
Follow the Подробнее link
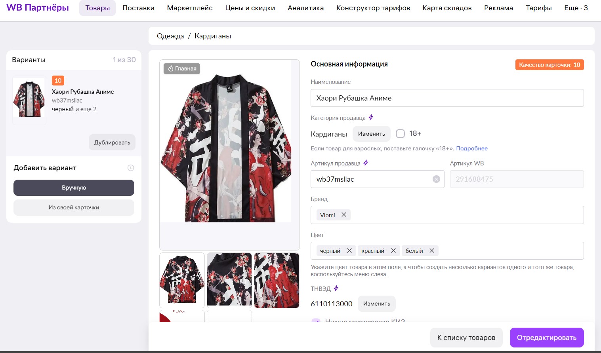pyautogui.click(x=471, y=148)
